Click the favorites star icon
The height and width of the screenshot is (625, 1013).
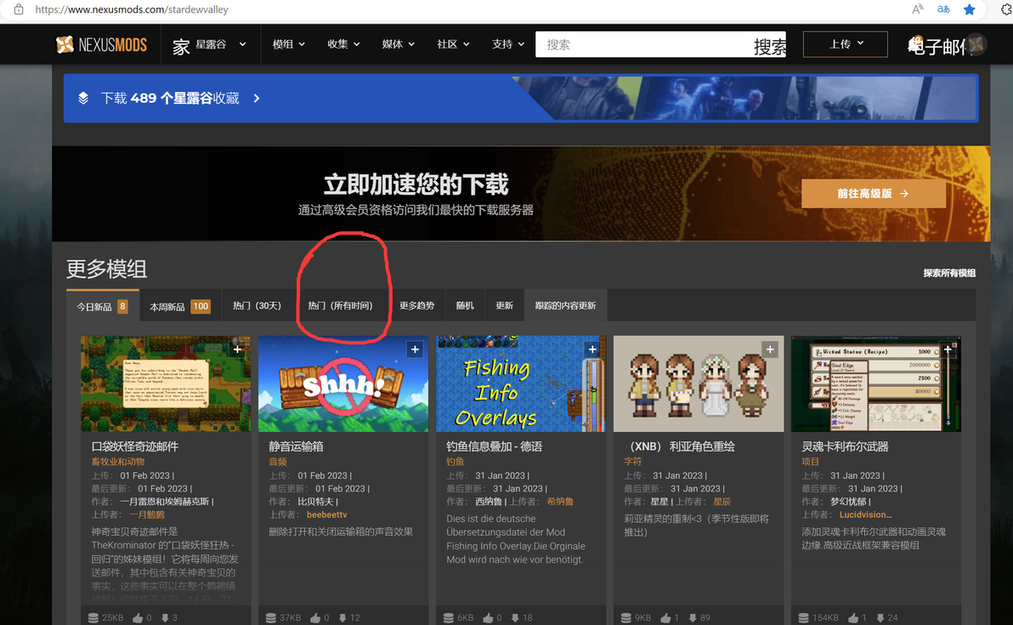pyautogui.click(x=969, y=9)
